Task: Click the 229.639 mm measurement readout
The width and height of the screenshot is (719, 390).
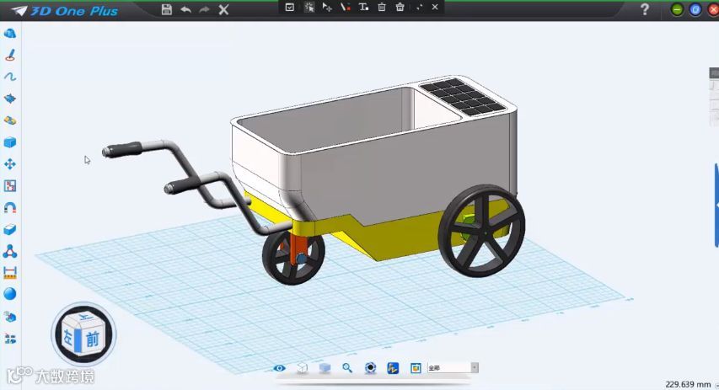Action: 688,384
